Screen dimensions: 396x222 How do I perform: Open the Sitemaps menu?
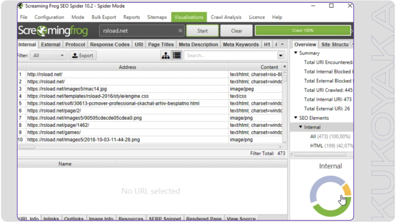click(x=157, y=17)
